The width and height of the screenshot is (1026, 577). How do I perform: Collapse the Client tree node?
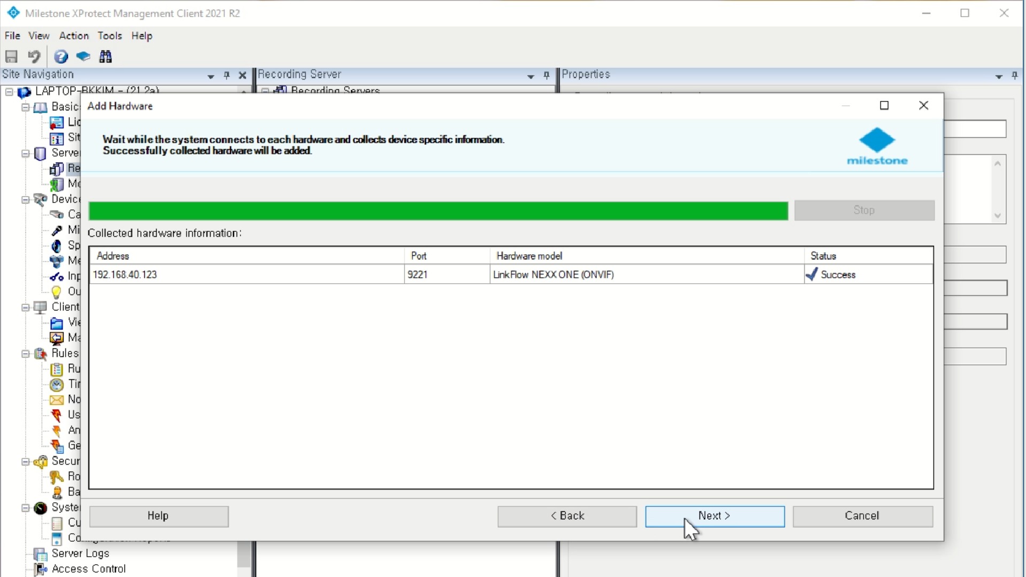[25, 308]
